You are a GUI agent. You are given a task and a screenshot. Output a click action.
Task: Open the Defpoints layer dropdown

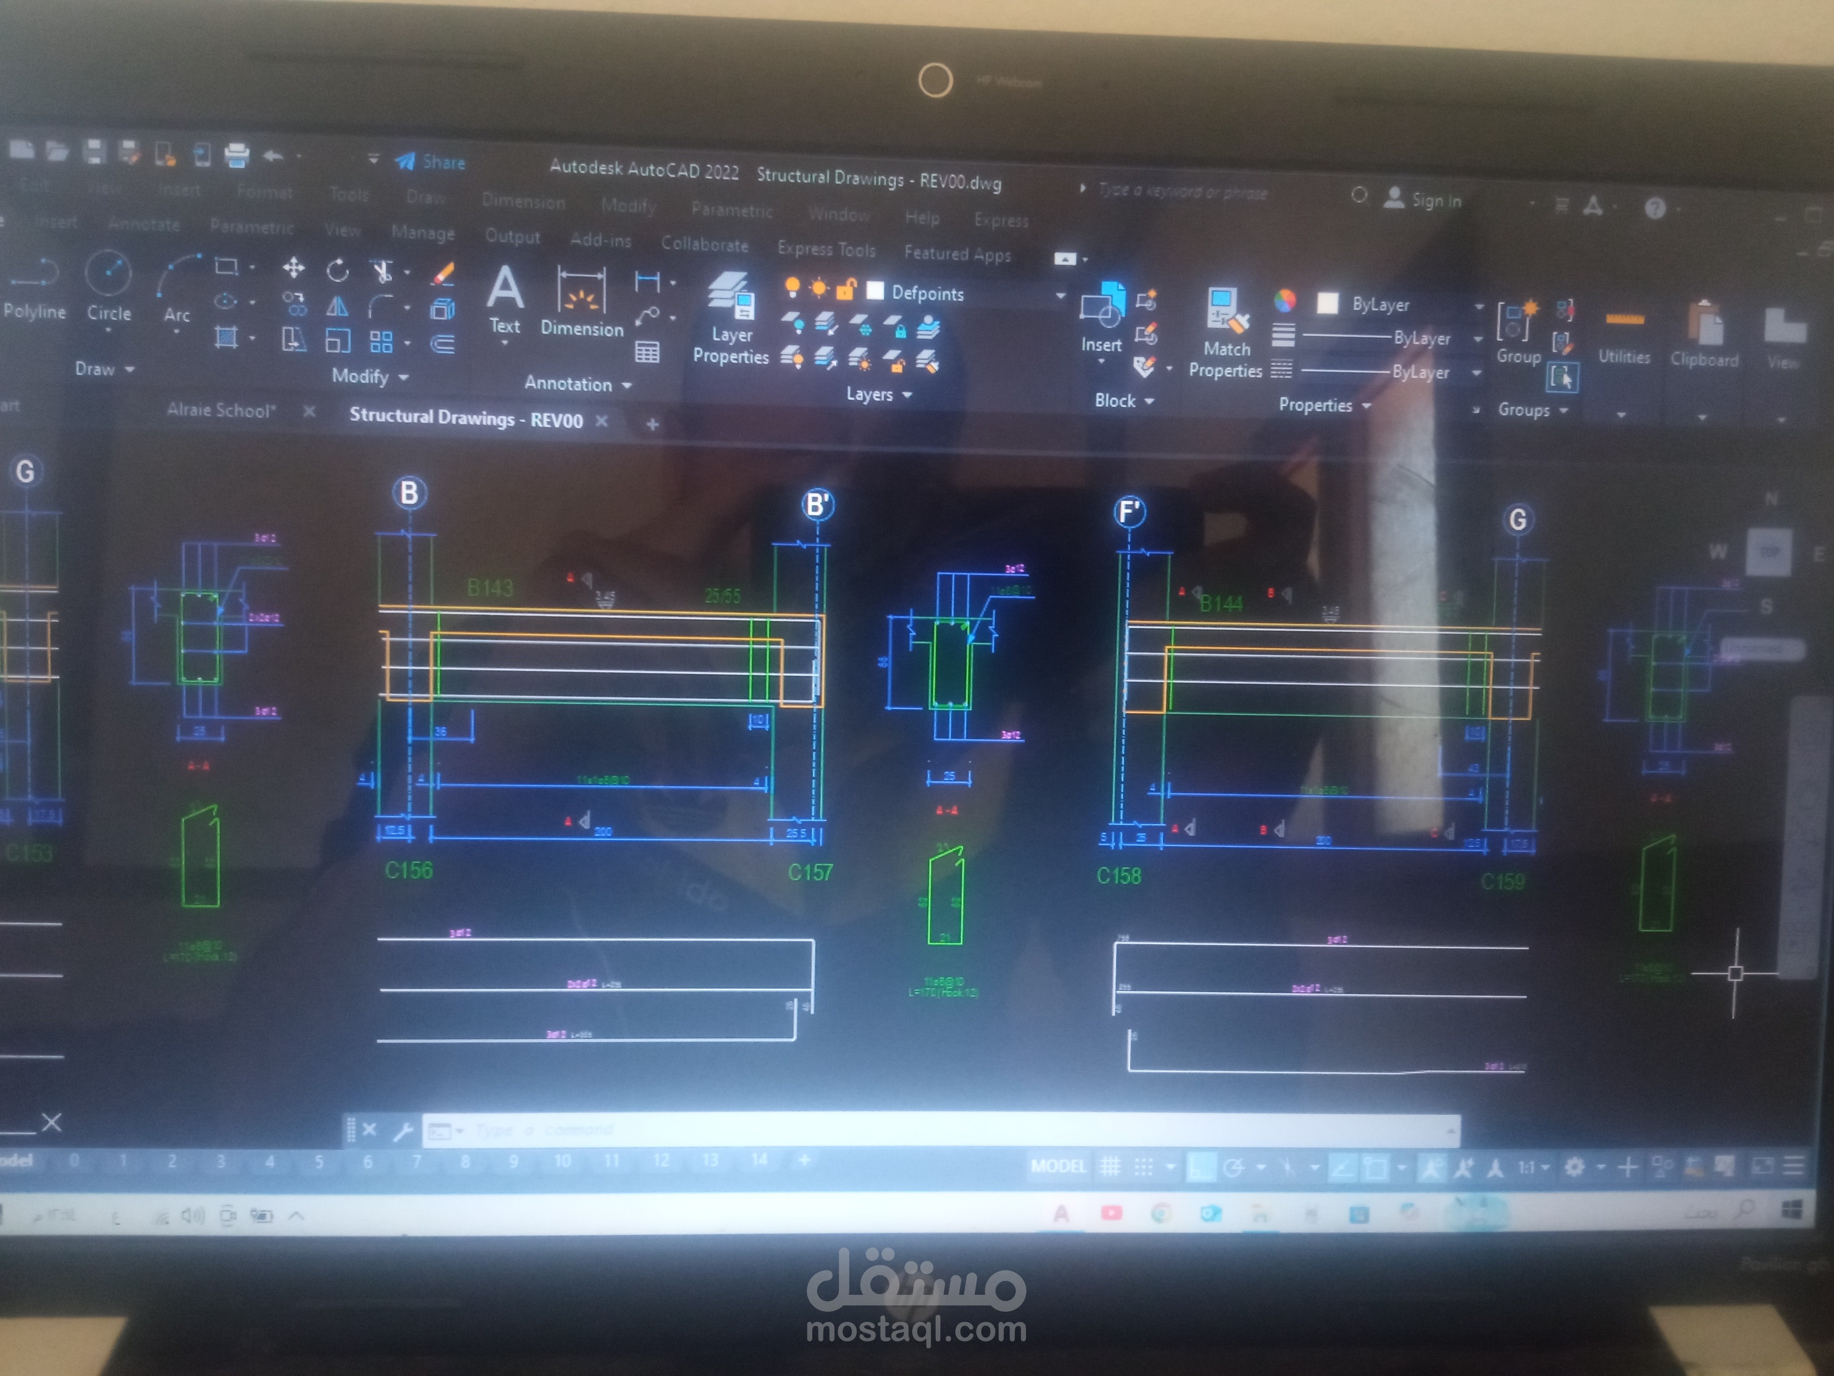tap(1059, 295)
